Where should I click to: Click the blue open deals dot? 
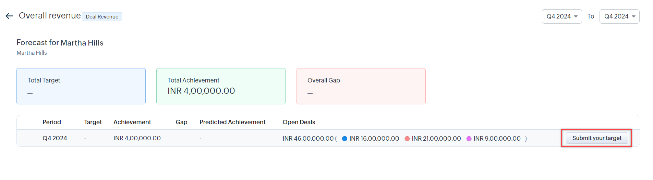pyautogui.click(x=344, y=139)
